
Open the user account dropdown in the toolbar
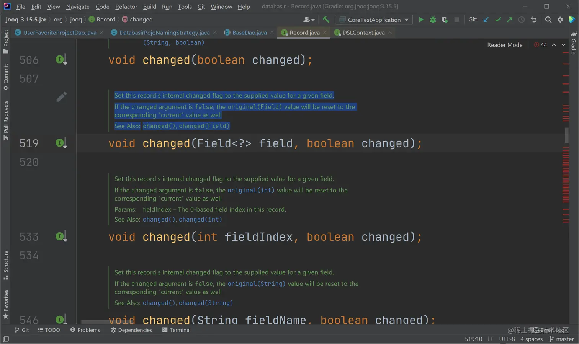309,20
